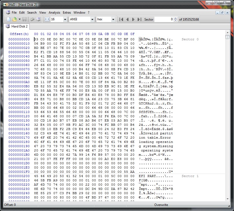Minimize the inner Hard Disk 2 document
The height and width of the screenshot is (211, 234).
[217, 13]
